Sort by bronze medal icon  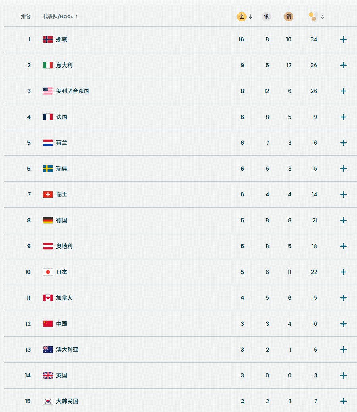click(289, 17)
